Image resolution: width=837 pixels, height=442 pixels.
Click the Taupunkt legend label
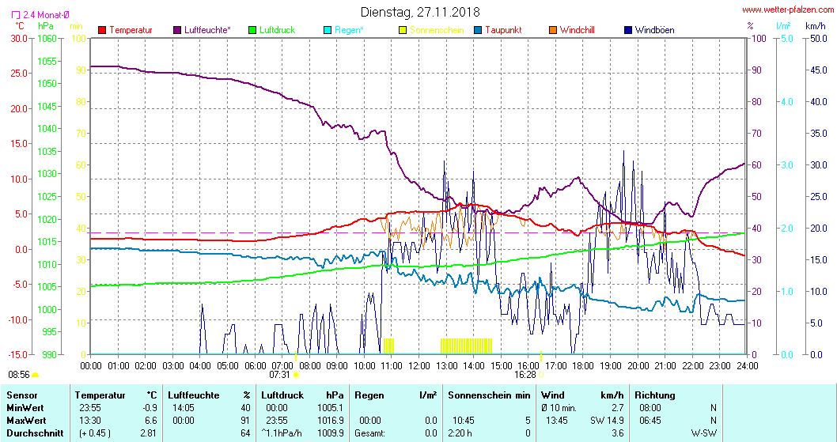[x=503, y=30]
